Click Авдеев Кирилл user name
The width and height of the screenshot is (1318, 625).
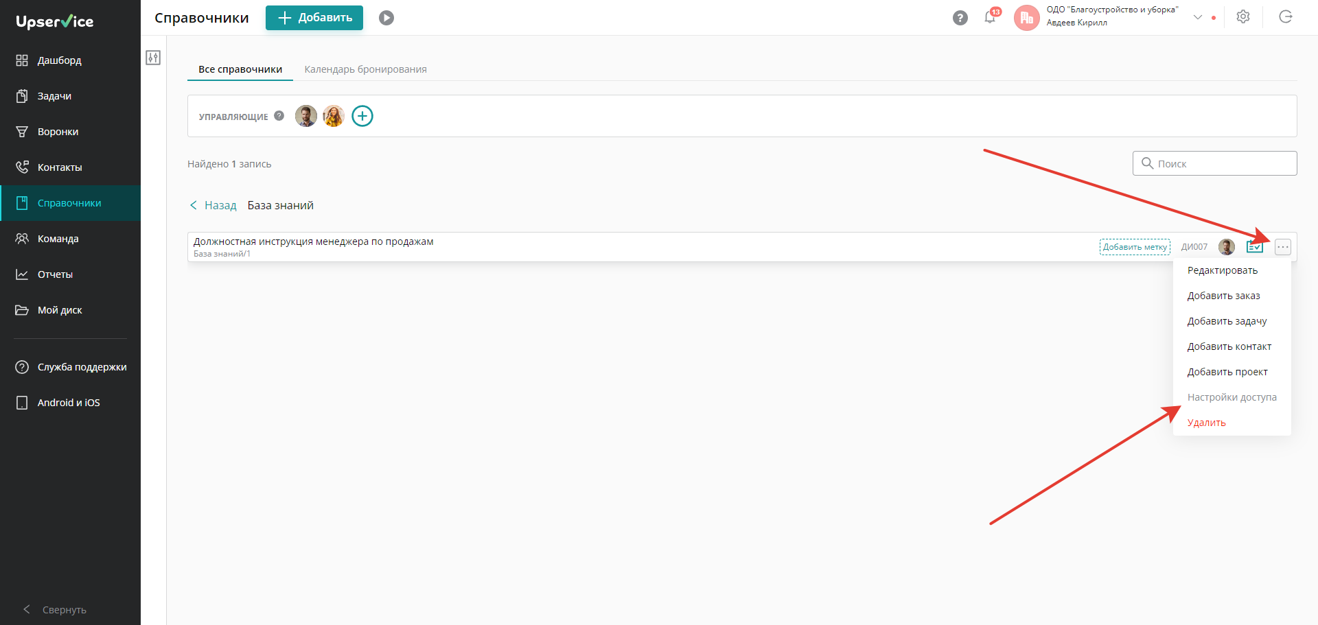1076,23
